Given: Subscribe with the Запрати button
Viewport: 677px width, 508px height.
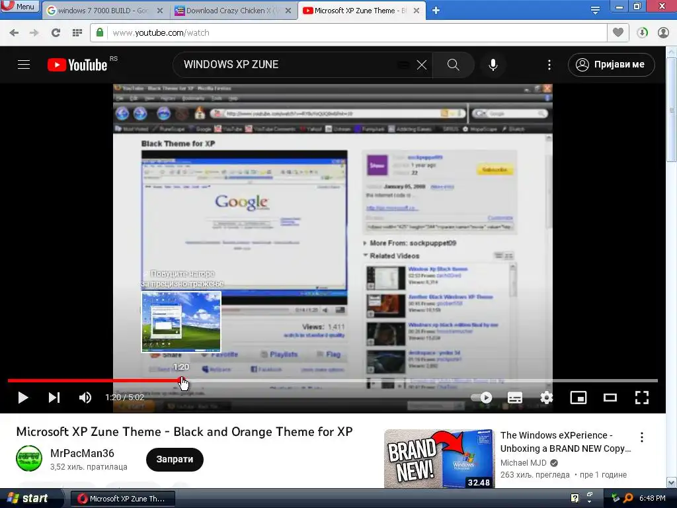Looking at the screenshot, I should click(175, 459).
